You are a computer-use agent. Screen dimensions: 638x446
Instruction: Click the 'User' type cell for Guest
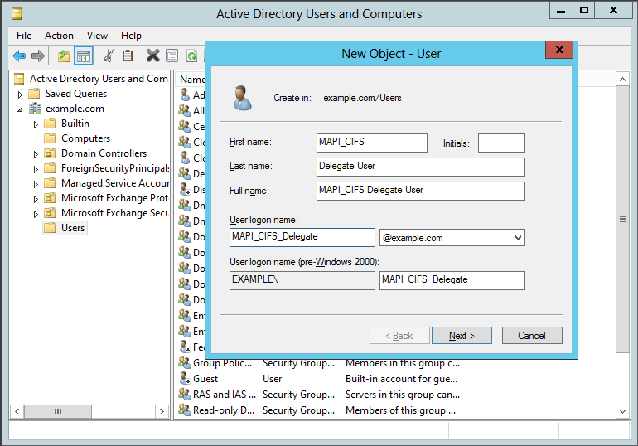(273, 379)
